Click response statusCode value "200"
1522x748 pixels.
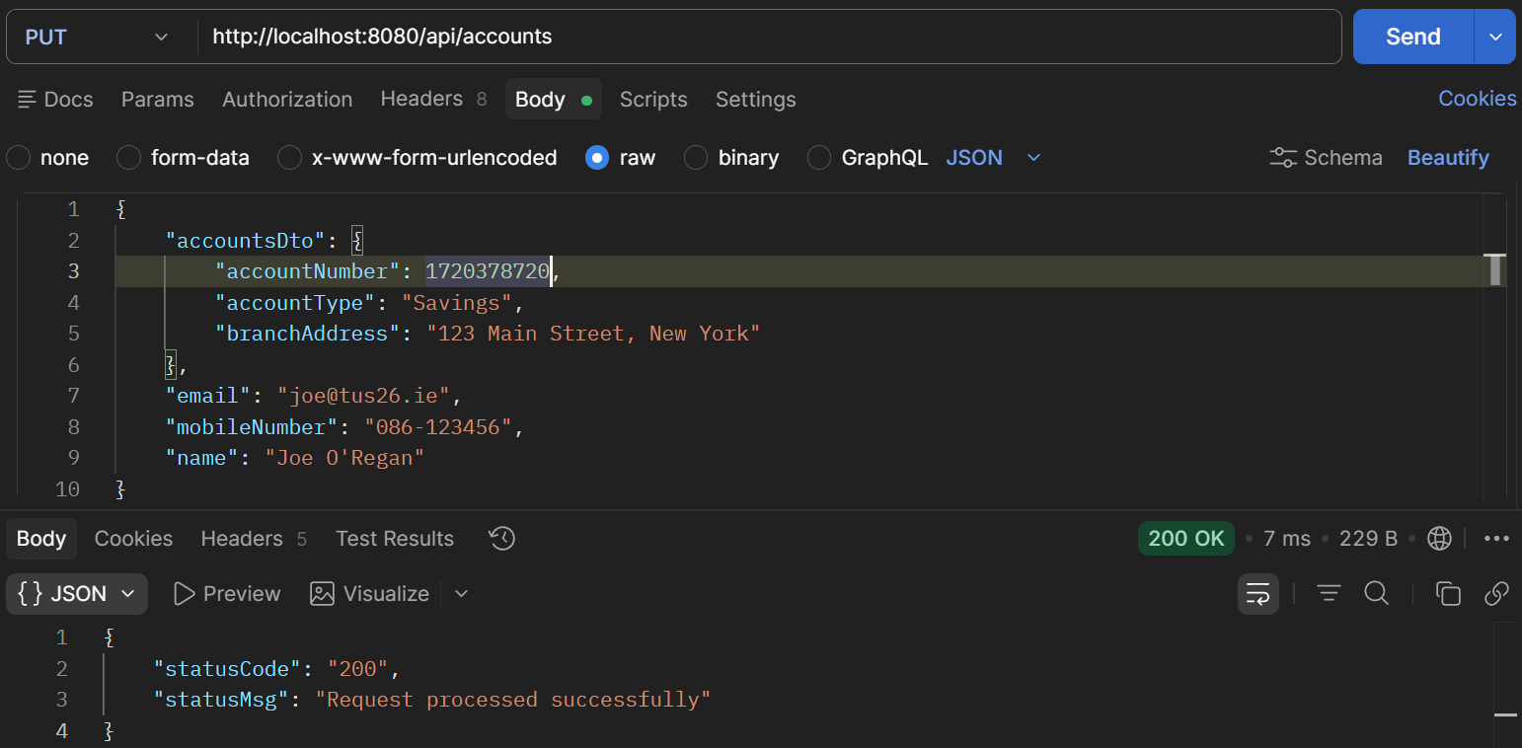pyautogui.click(x=358, y=669)
